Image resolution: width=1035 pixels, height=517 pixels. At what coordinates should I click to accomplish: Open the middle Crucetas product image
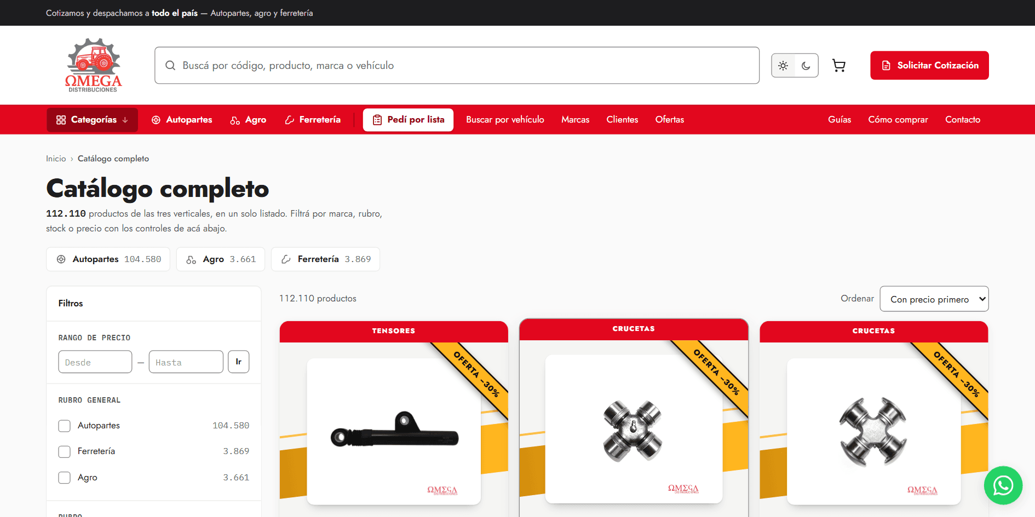(x=634, y=429)
